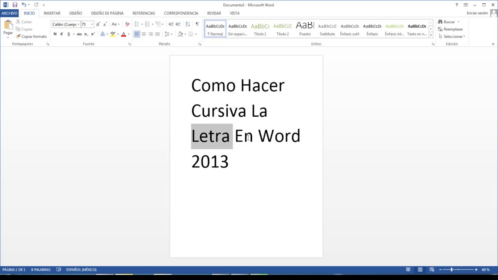Switch to the INSERTAR tab
498x280 pixels.
tap(52, 13)
